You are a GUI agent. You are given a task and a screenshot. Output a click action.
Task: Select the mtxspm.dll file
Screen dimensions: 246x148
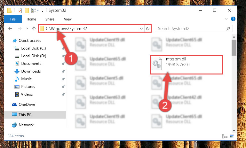(x=186, y=65)
